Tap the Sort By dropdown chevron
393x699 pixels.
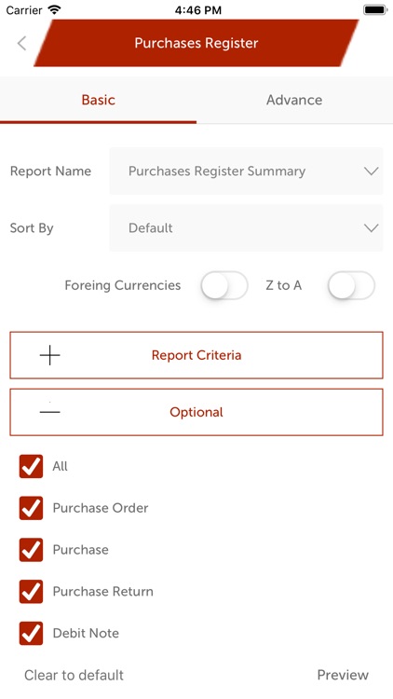[371, 228]
